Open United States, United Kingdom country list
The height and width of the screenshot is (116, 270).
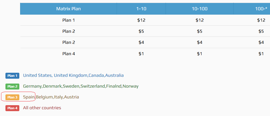click(73, 75)
